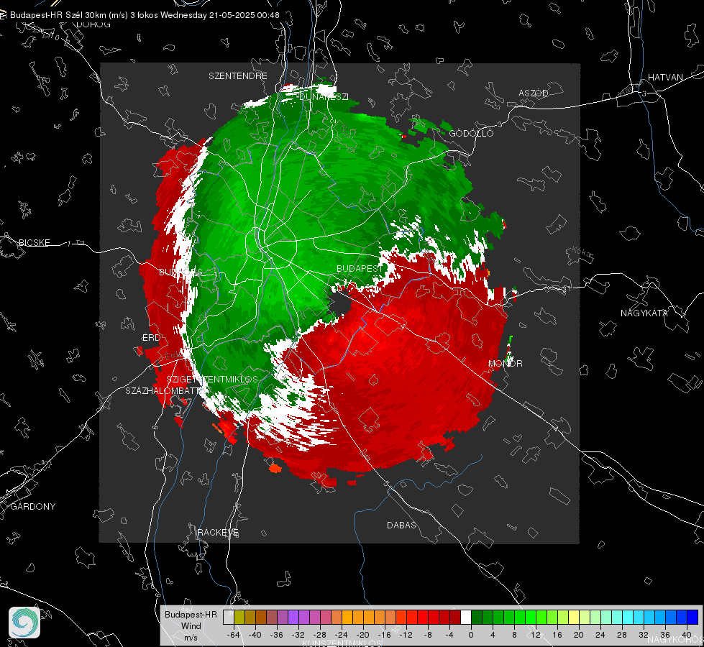Click the 12 value on the legend scale
This screenshot has height=647, width=704.
(x=535, y=635)
